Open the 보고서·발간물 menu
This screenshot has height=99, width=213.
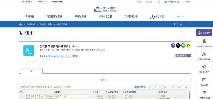pyautogui.click(x=105, y=16)
